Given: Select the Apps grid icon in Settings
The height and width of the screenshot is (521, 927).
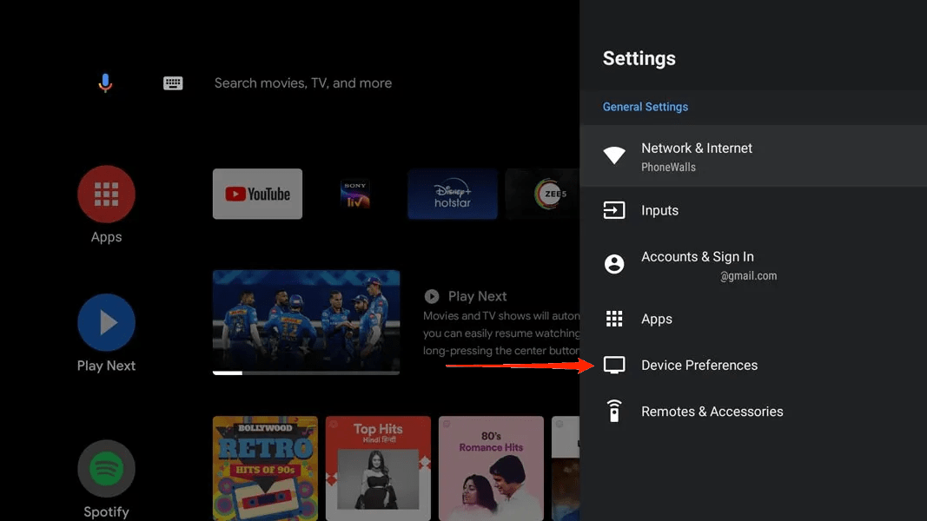Looking at the screenshot, I should [614, 319].
